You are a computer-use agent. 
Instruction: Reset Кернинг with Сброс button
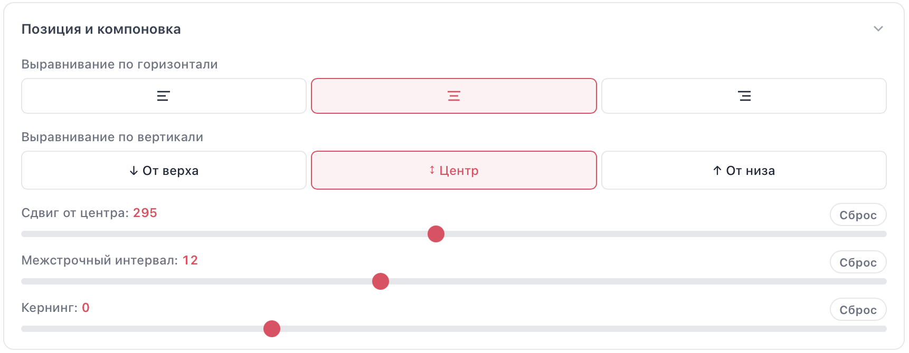tap(858, 310)
